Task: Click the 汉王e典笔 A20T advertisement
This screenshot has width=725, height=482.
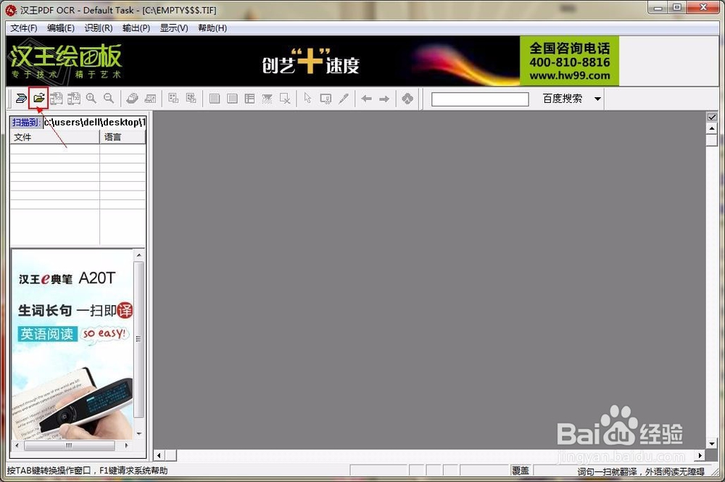Action: [x=72, y=344]
